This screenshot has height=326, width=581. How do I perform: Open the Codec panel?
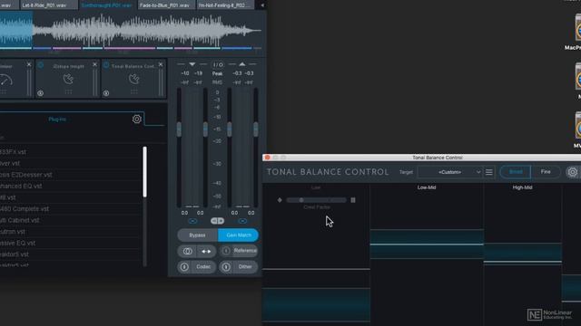tap(203, 267)
